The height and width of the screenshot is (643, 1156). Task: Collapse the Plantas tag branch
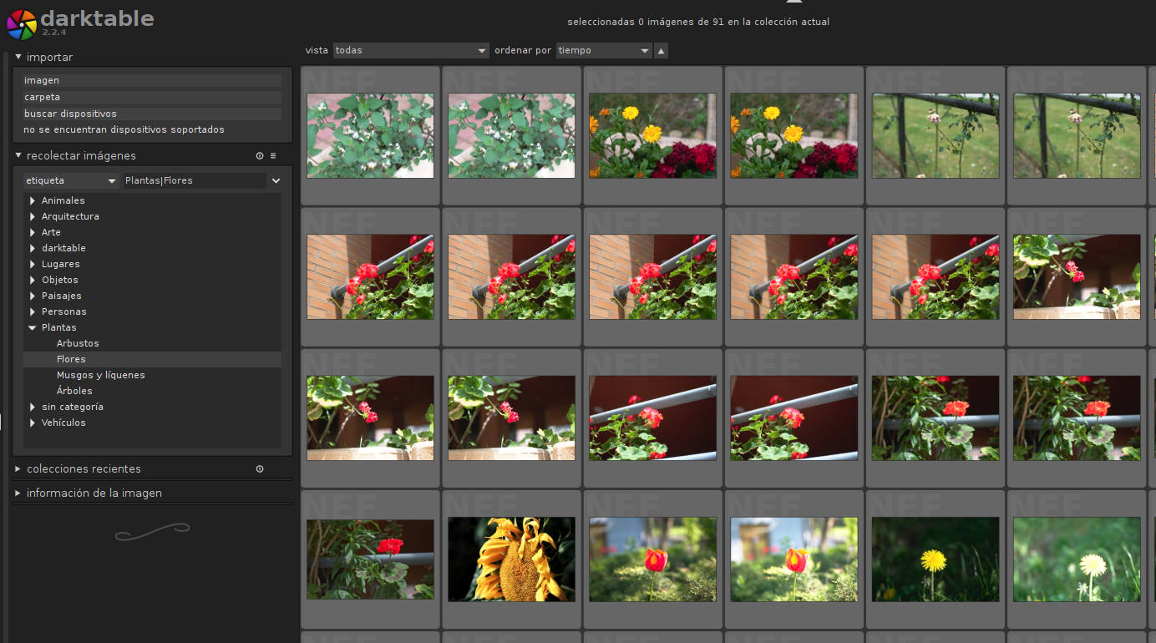[33, 327]
